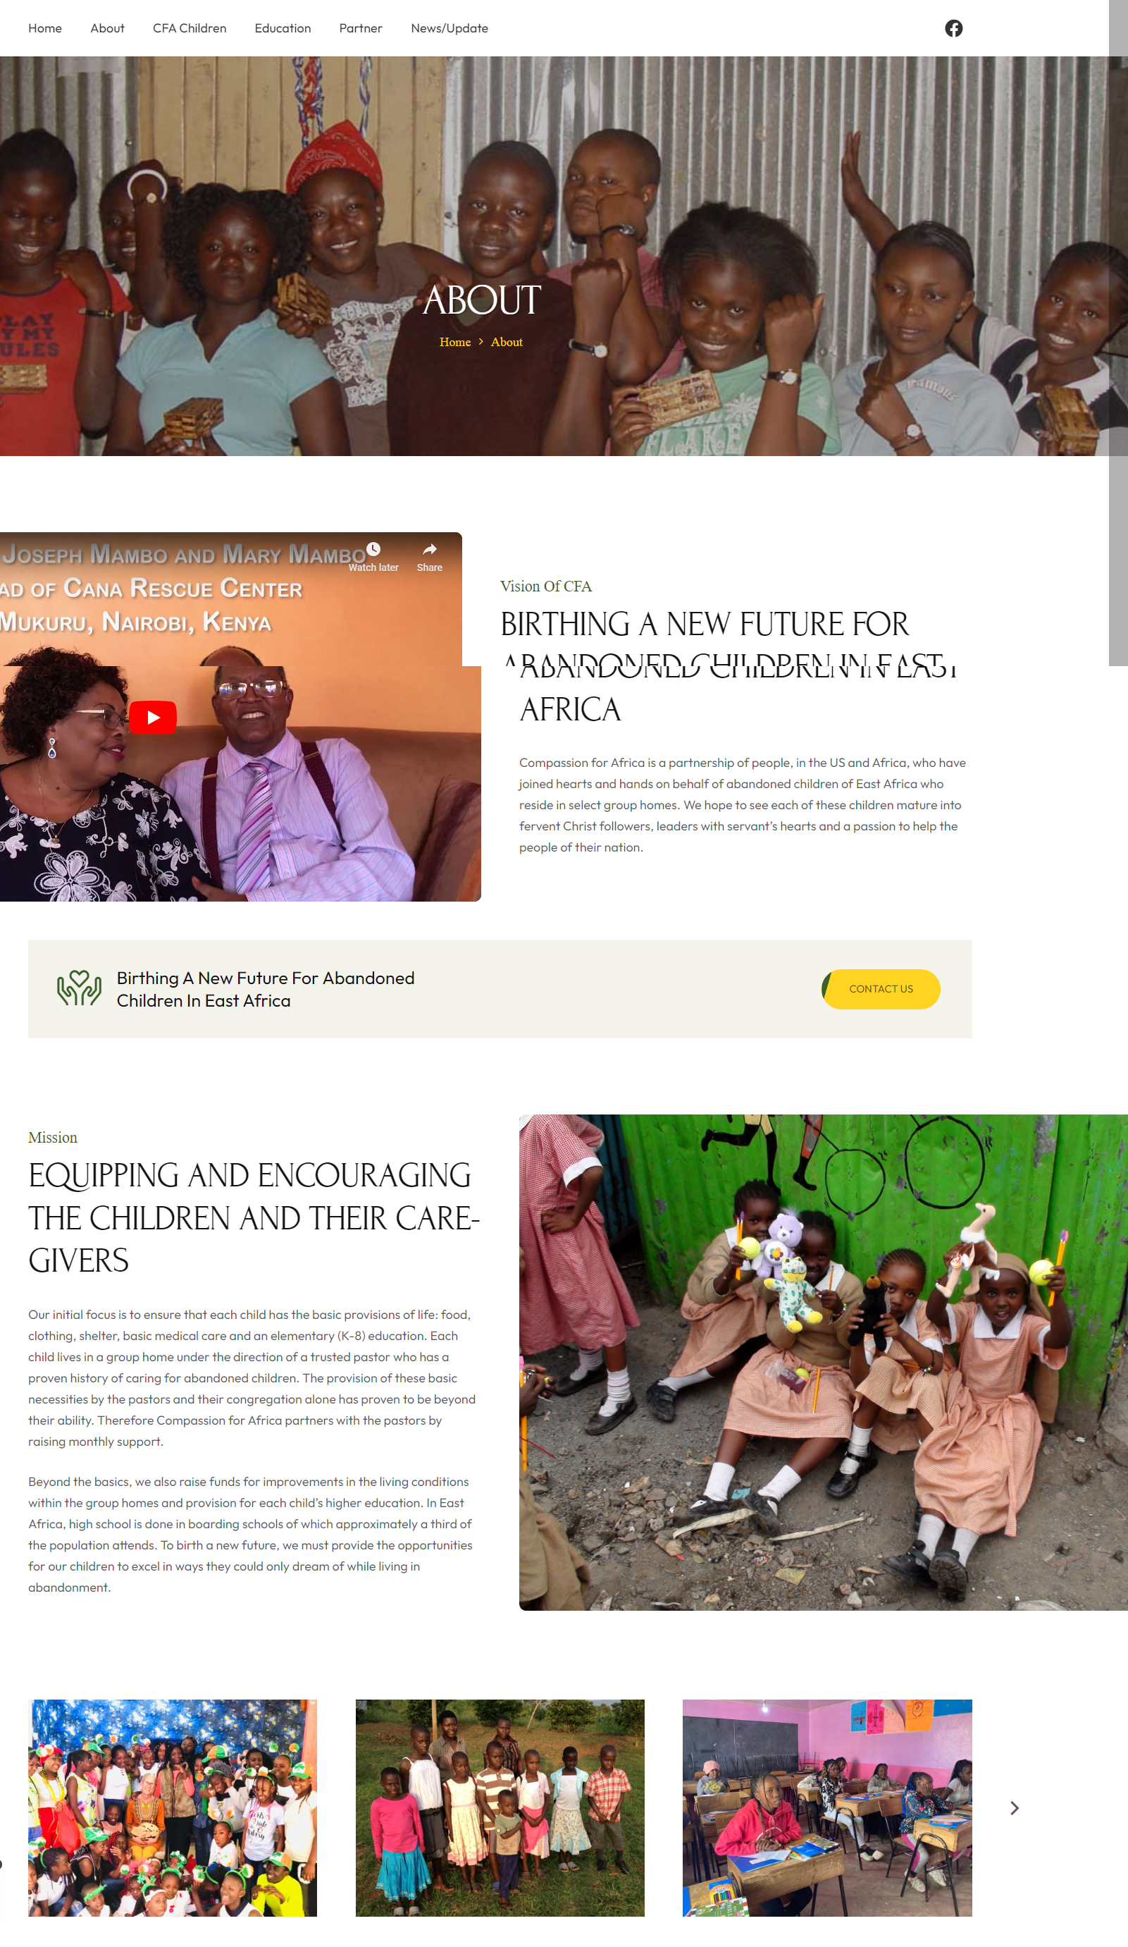
Task: Advance the carousel with the right chevron
Action: (1015, 1809)
